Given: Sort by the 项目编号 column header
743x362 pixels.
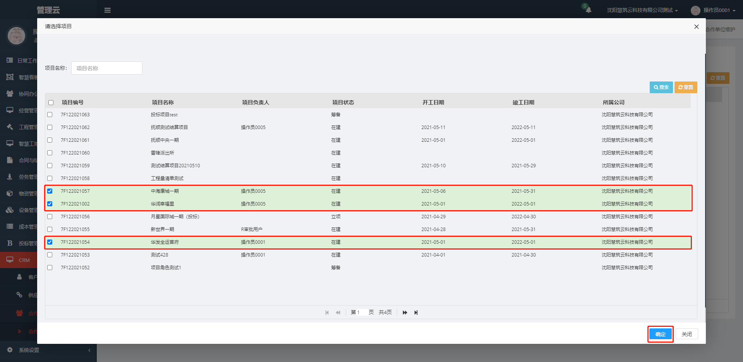Looking at the screenshot, I should pyautogui.click(x=73, y=102).
